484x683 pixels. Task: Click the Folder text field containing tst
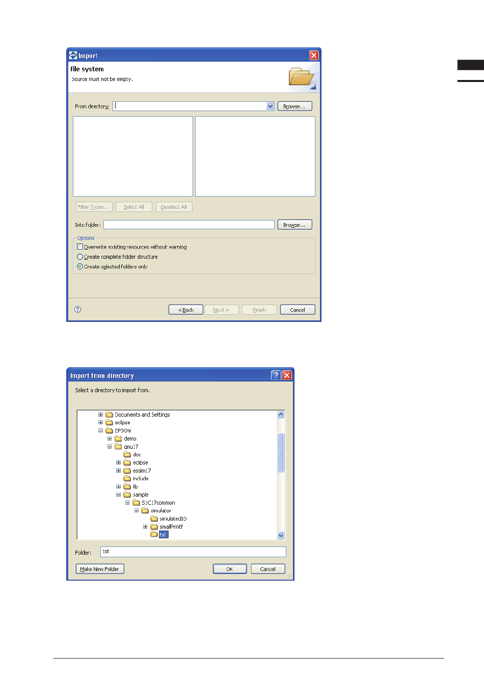click(193, 552)
